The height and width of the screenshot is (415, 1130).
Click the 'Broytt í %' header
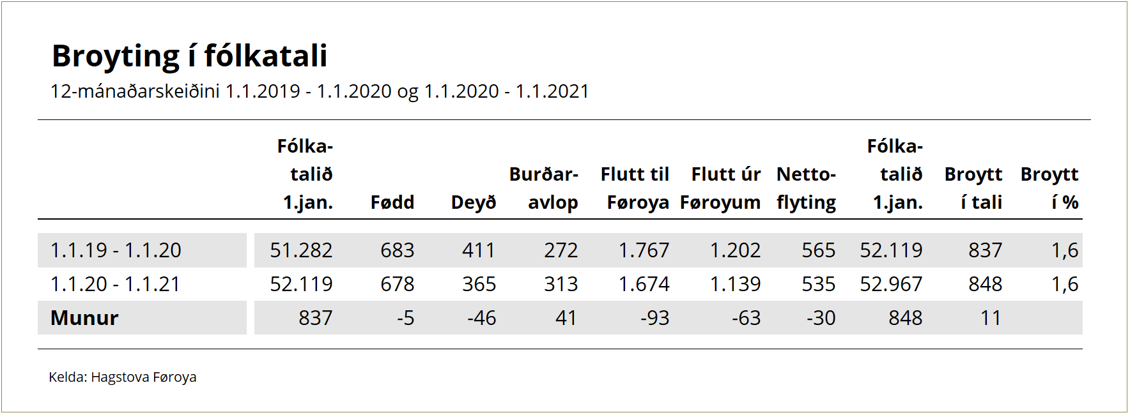1050,188
